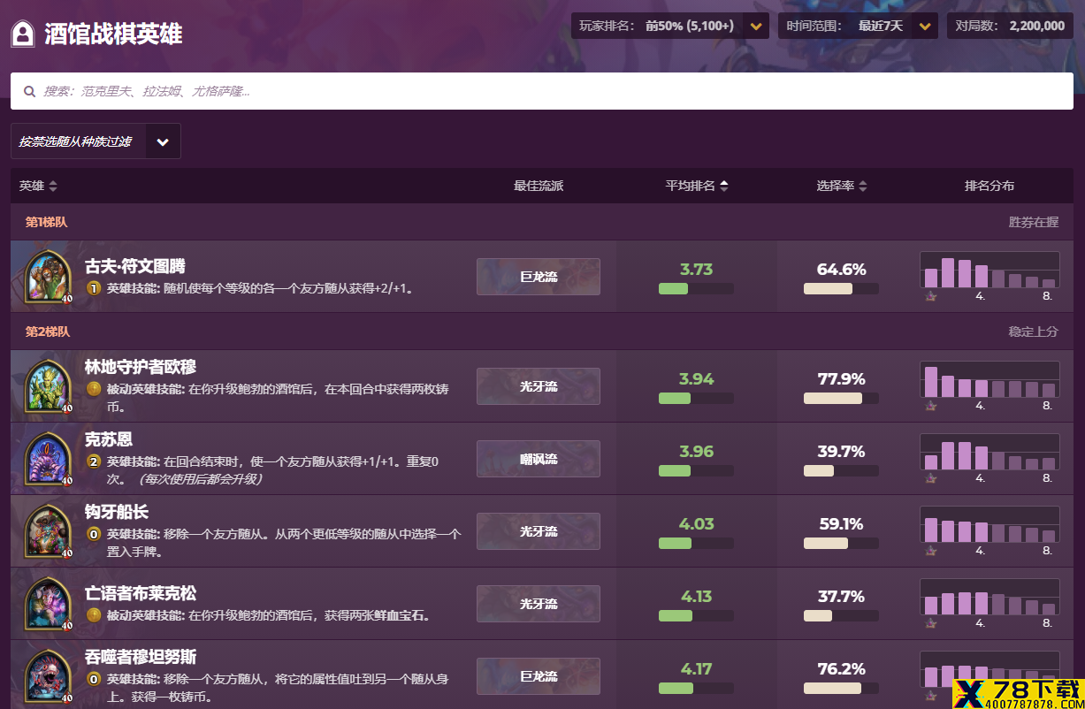Click 克苏恩 rank distribution chart

(x=989, y=453)
